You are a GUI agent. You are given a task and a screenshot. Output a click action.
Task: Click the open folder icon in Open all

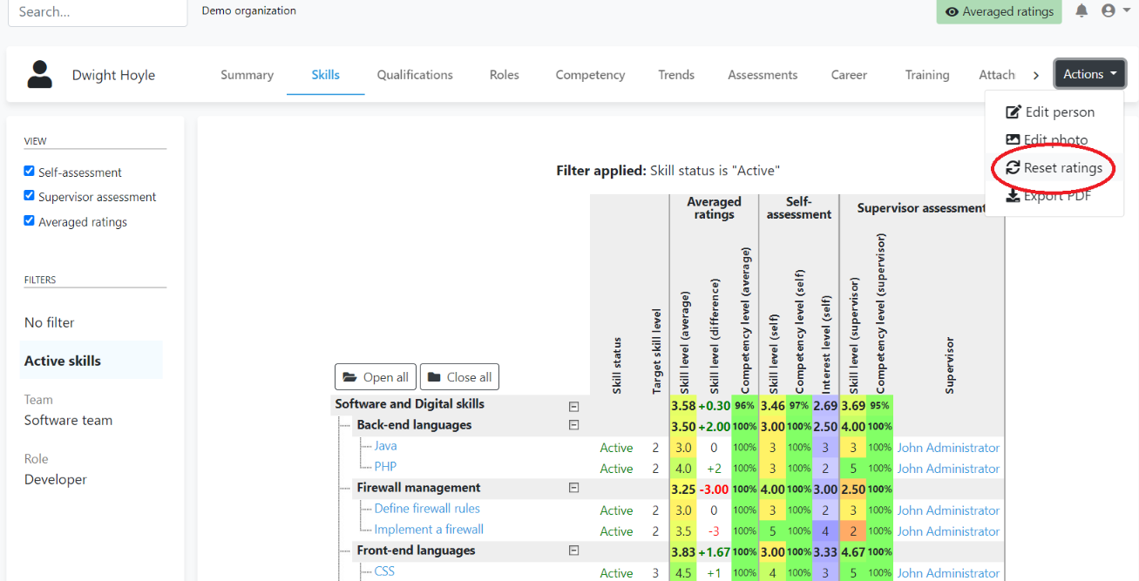tap(349, 377)
